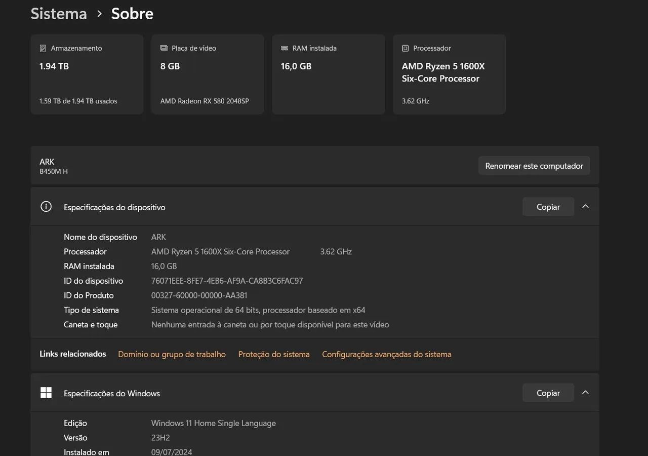Click the Windows logo beside Especificações do Windows

(x=46, y=393)
